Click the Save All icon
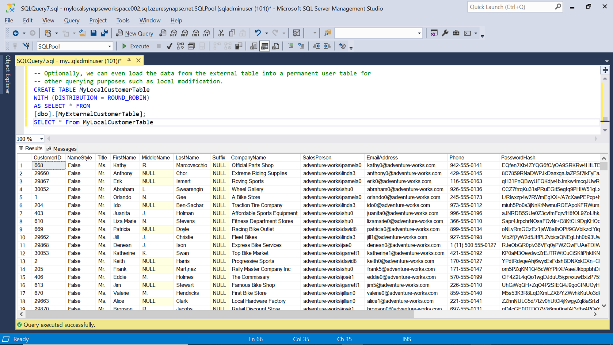Image resolution: width=613 pixels, height=345 pixels. [x=104, y=33]
